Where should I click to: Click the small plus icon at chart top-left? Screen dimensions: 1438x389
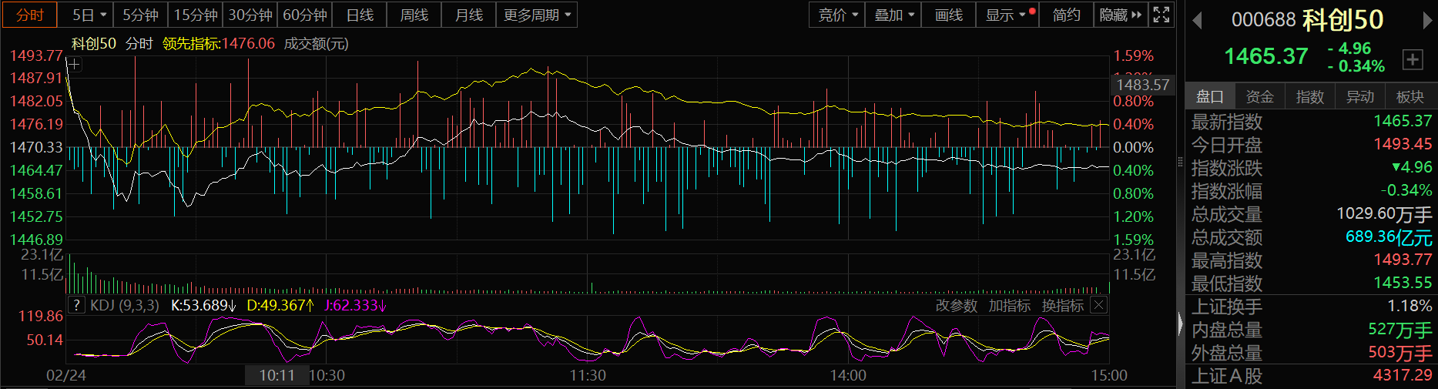click(74, 64)
